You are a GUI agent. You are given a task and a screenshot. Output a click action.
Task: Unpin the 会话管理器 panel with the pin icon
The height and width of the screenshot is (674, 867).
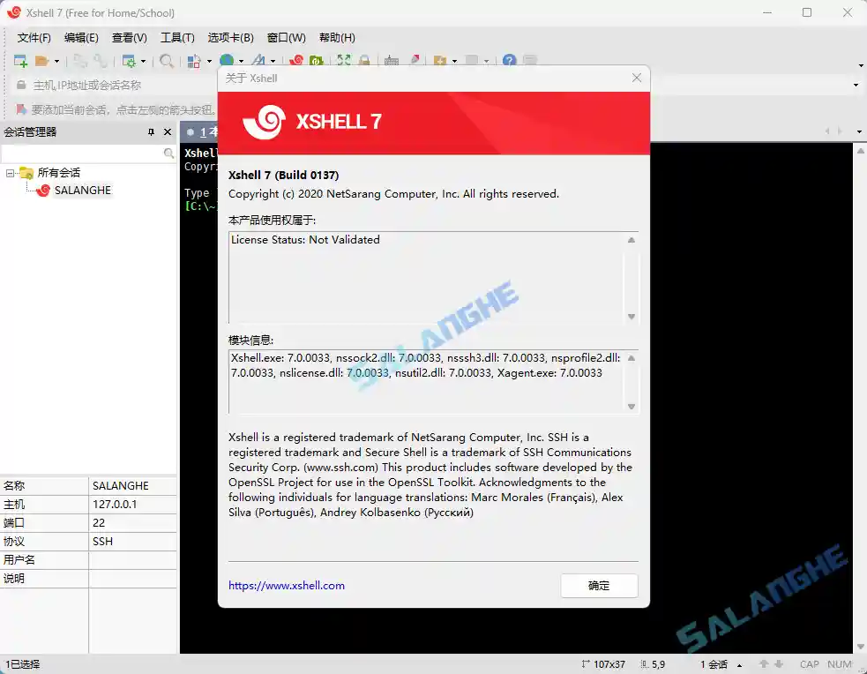click(x=150, y=132)
